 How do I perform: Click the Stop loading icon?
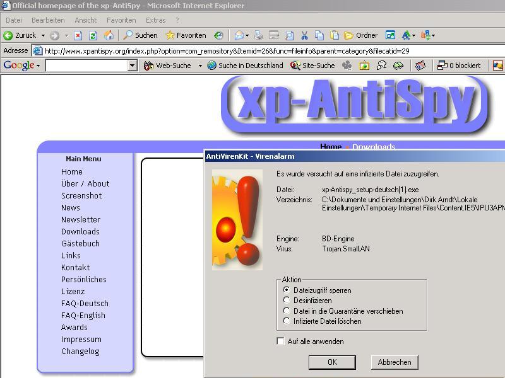point(78,35)
